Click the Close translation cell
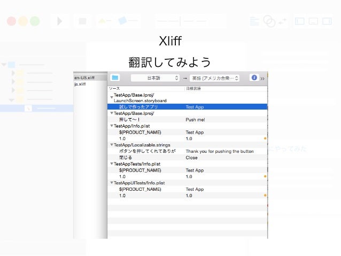 coord(191,158)
